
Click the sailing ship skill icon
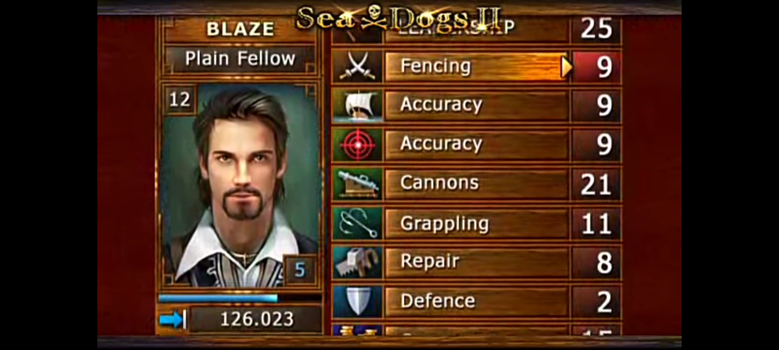[358, 105]
